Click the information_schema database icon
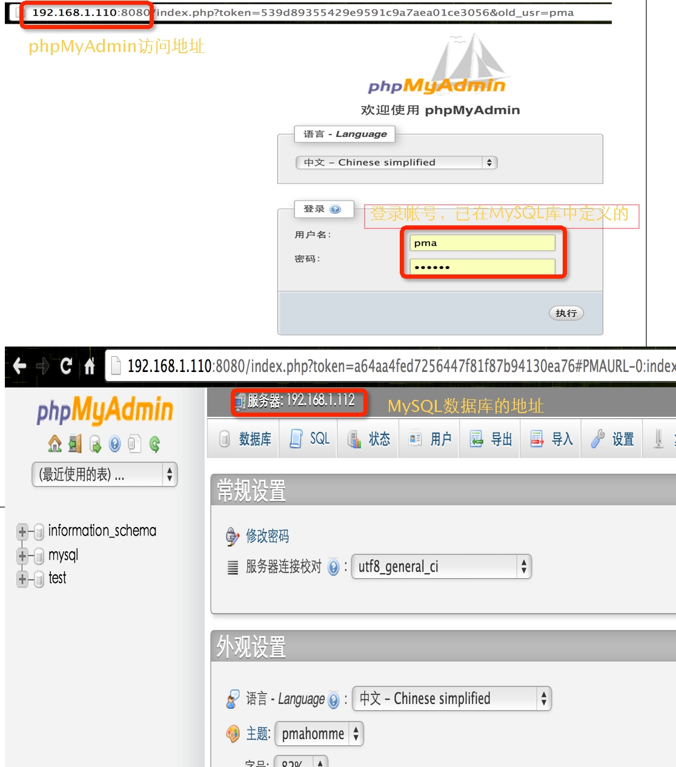Viewport: 676px width, 767px height. (x=39, y=532)
